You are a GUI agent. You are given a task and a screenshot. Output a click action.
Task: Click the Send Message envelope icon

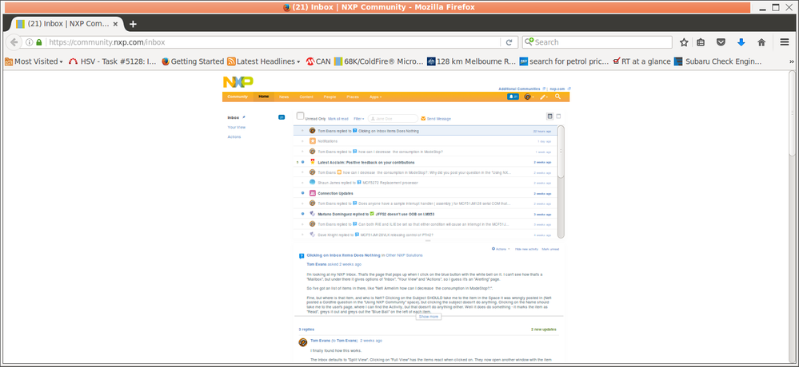pos(423,118)
